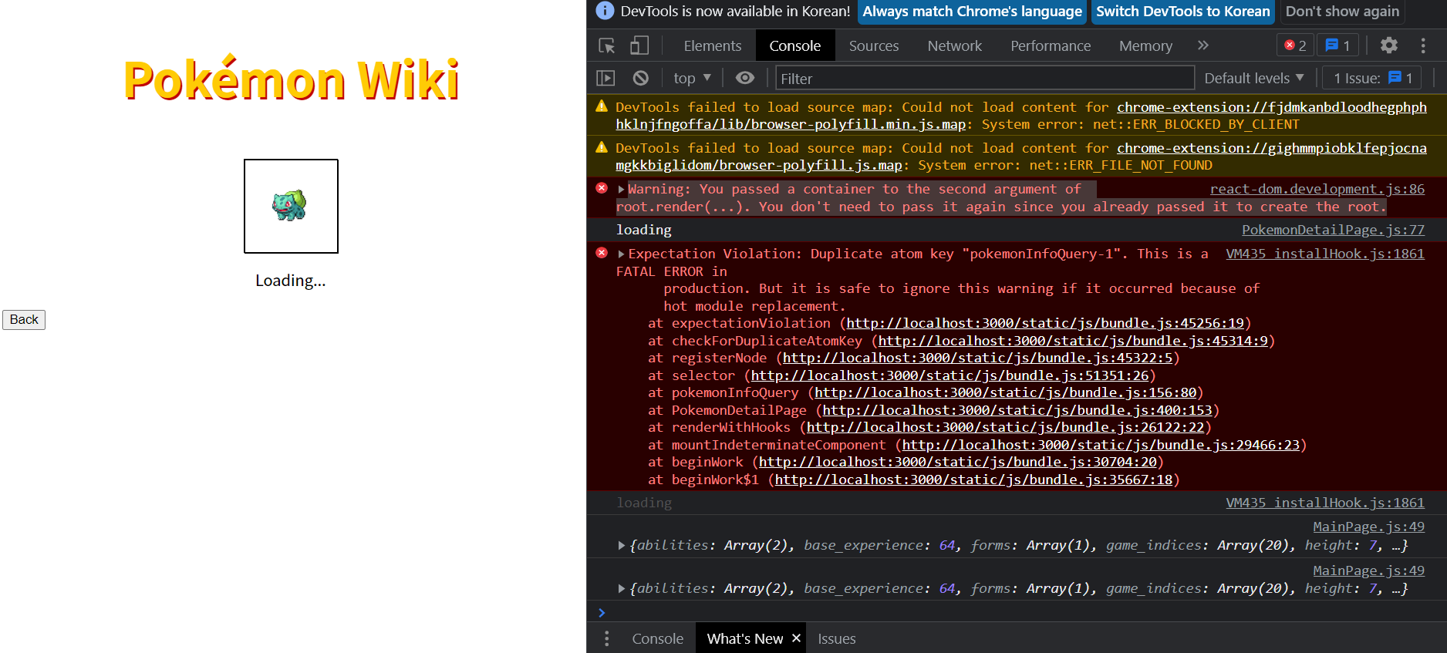Open installHook.js:1861 link beside grey loading
Image resolution: width=1447 pixels, height=653 pixels.
click(x=1325, y=503)
